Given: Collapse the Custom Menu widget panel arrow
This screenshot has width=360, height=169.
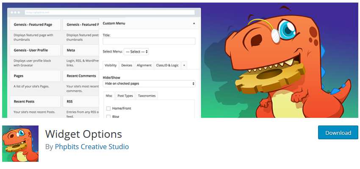Looking at the screenshot, I should click(194, 23).
